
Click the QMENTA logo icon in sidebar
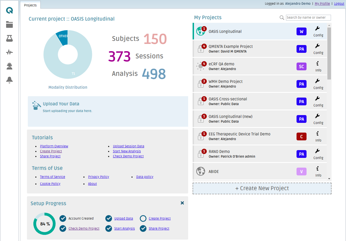(9, 11)
